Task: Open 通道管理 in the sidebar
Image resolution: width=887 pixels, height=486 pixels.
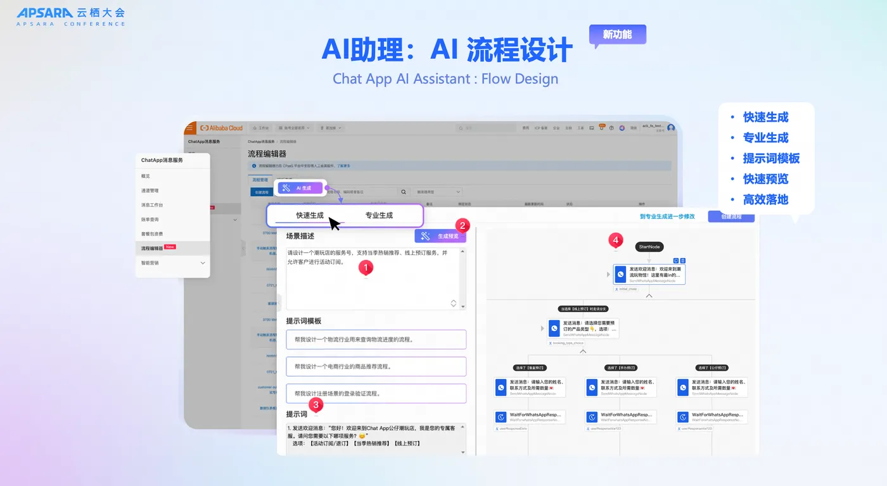Action: tap(150, 190)
